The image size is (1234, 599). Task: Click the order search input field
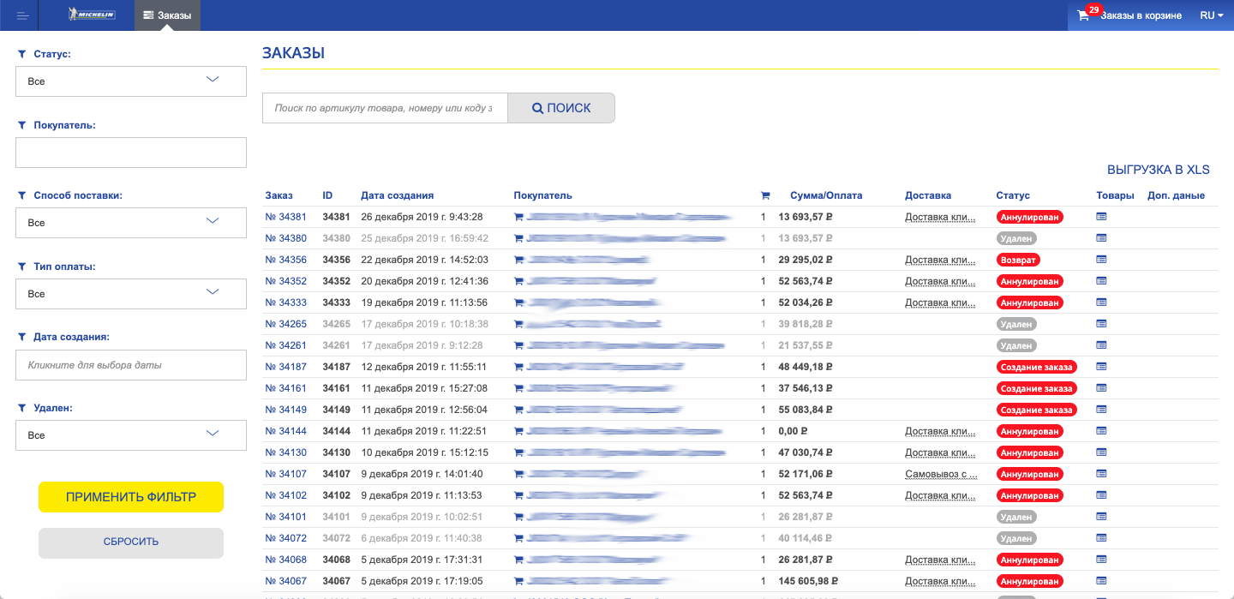click(x=385, y=108)
